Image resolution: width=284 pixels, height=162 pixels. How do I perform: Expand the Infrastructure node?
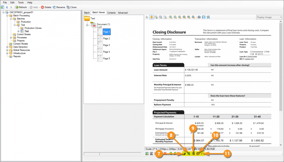pos(7,53)
